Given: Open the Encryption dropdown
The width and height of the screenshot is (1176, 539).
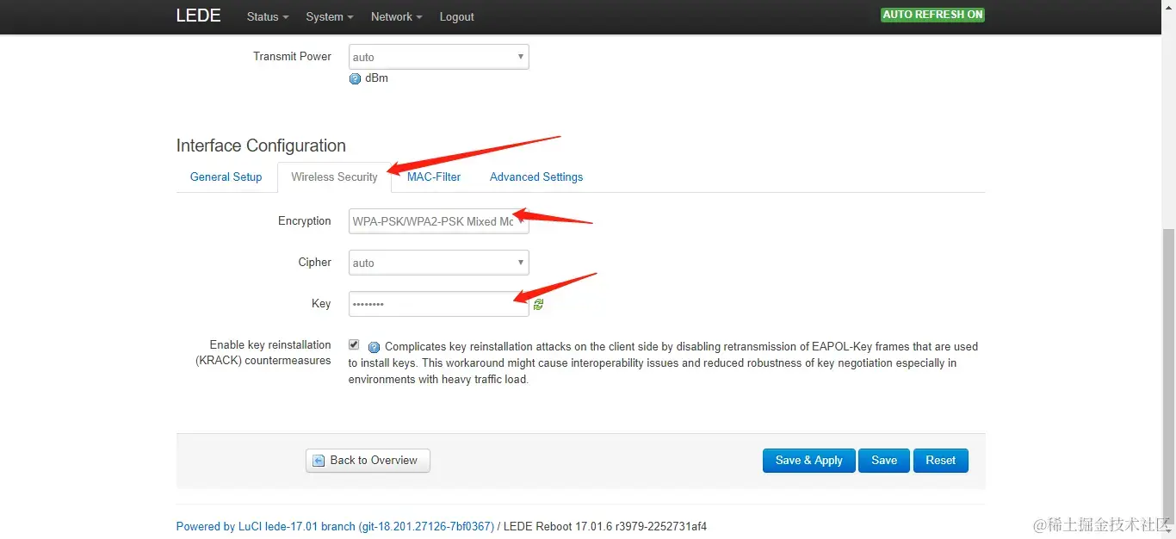Looking at the screenshot, I should click(439, 221).
